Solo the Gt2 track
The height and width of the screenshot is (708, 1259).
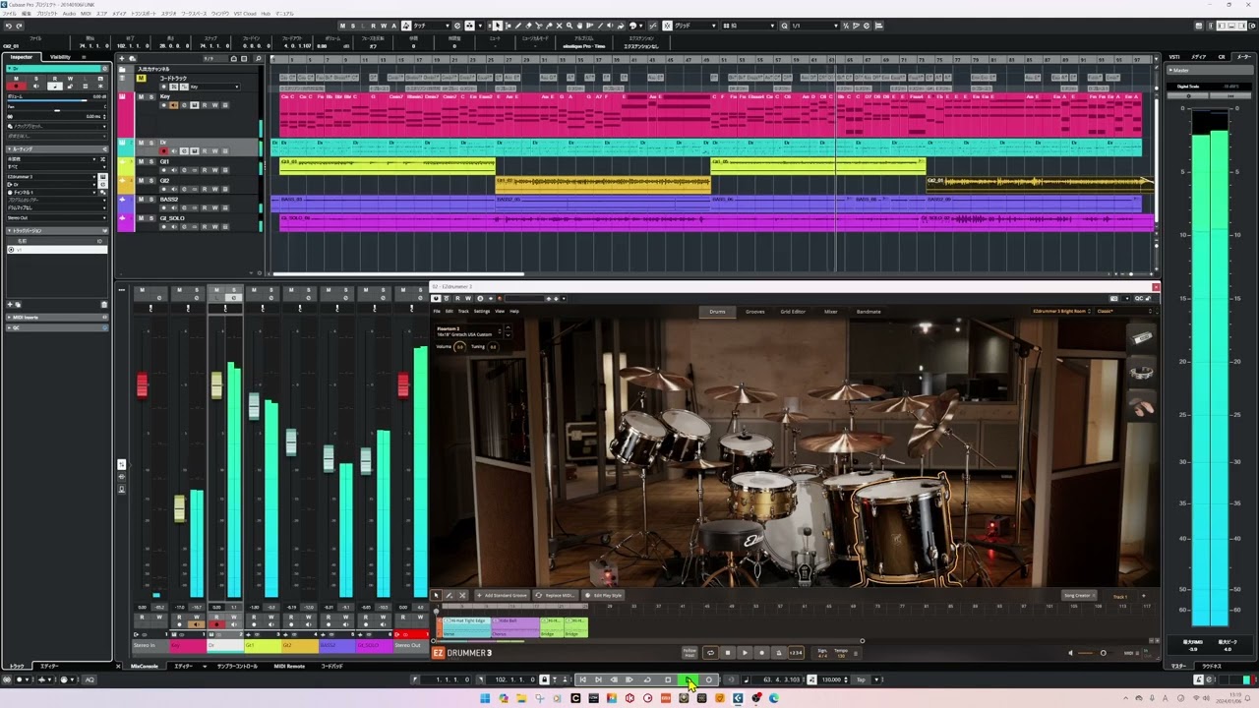151,180
